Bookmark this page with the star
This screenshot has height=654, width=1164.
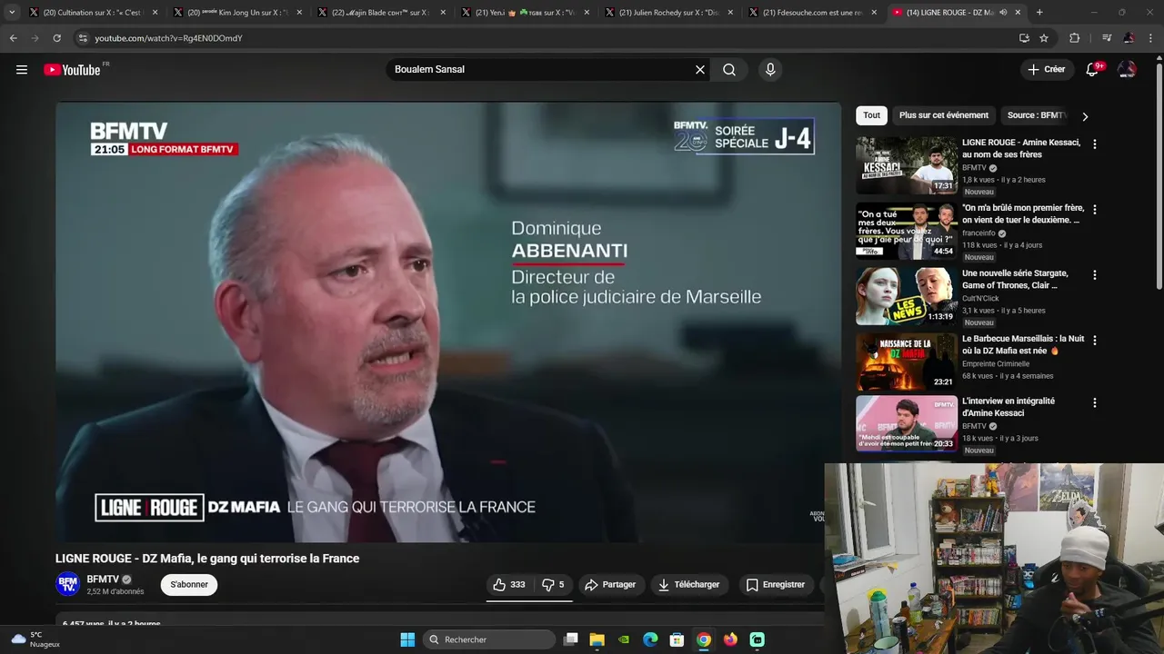point(1044,38)
